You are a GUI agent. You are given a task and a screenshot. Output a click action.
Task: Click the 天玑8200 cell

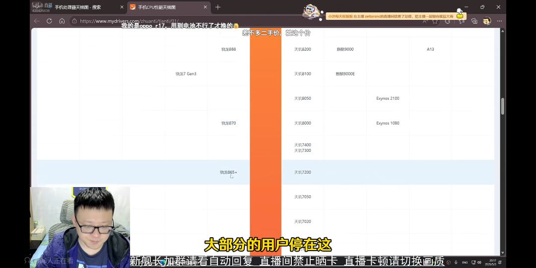point(303,49)
